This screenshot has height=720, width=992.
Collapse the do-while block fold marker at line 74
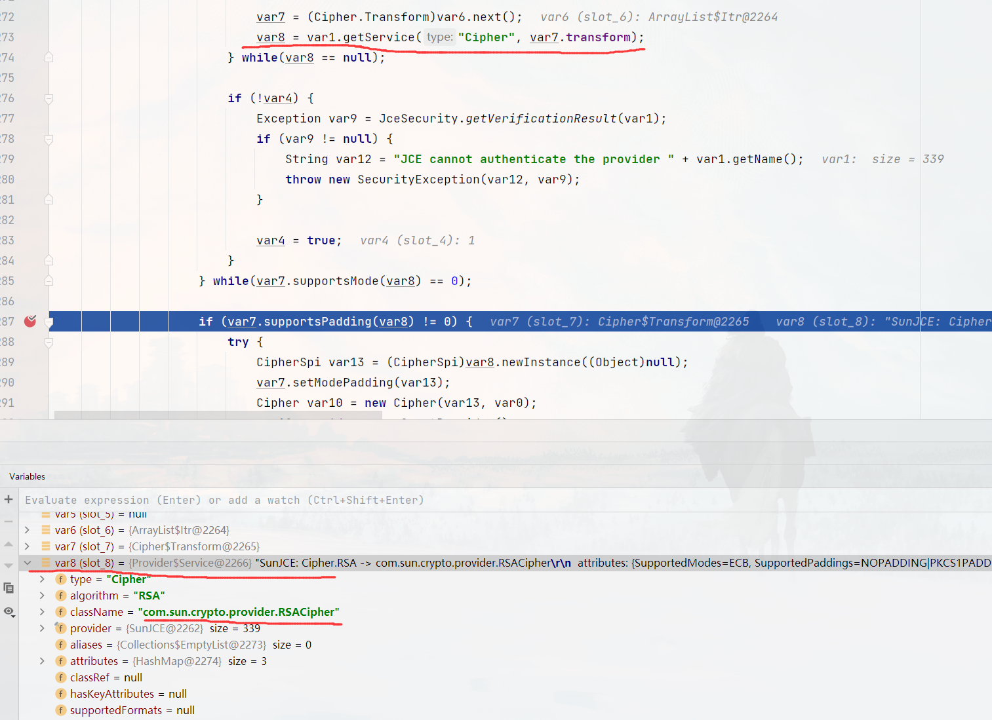pyautogui.click(x=49, y=58)
